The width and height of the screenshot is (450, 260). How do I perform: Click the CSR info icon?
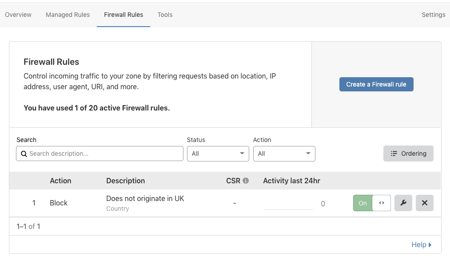(246, 181)
